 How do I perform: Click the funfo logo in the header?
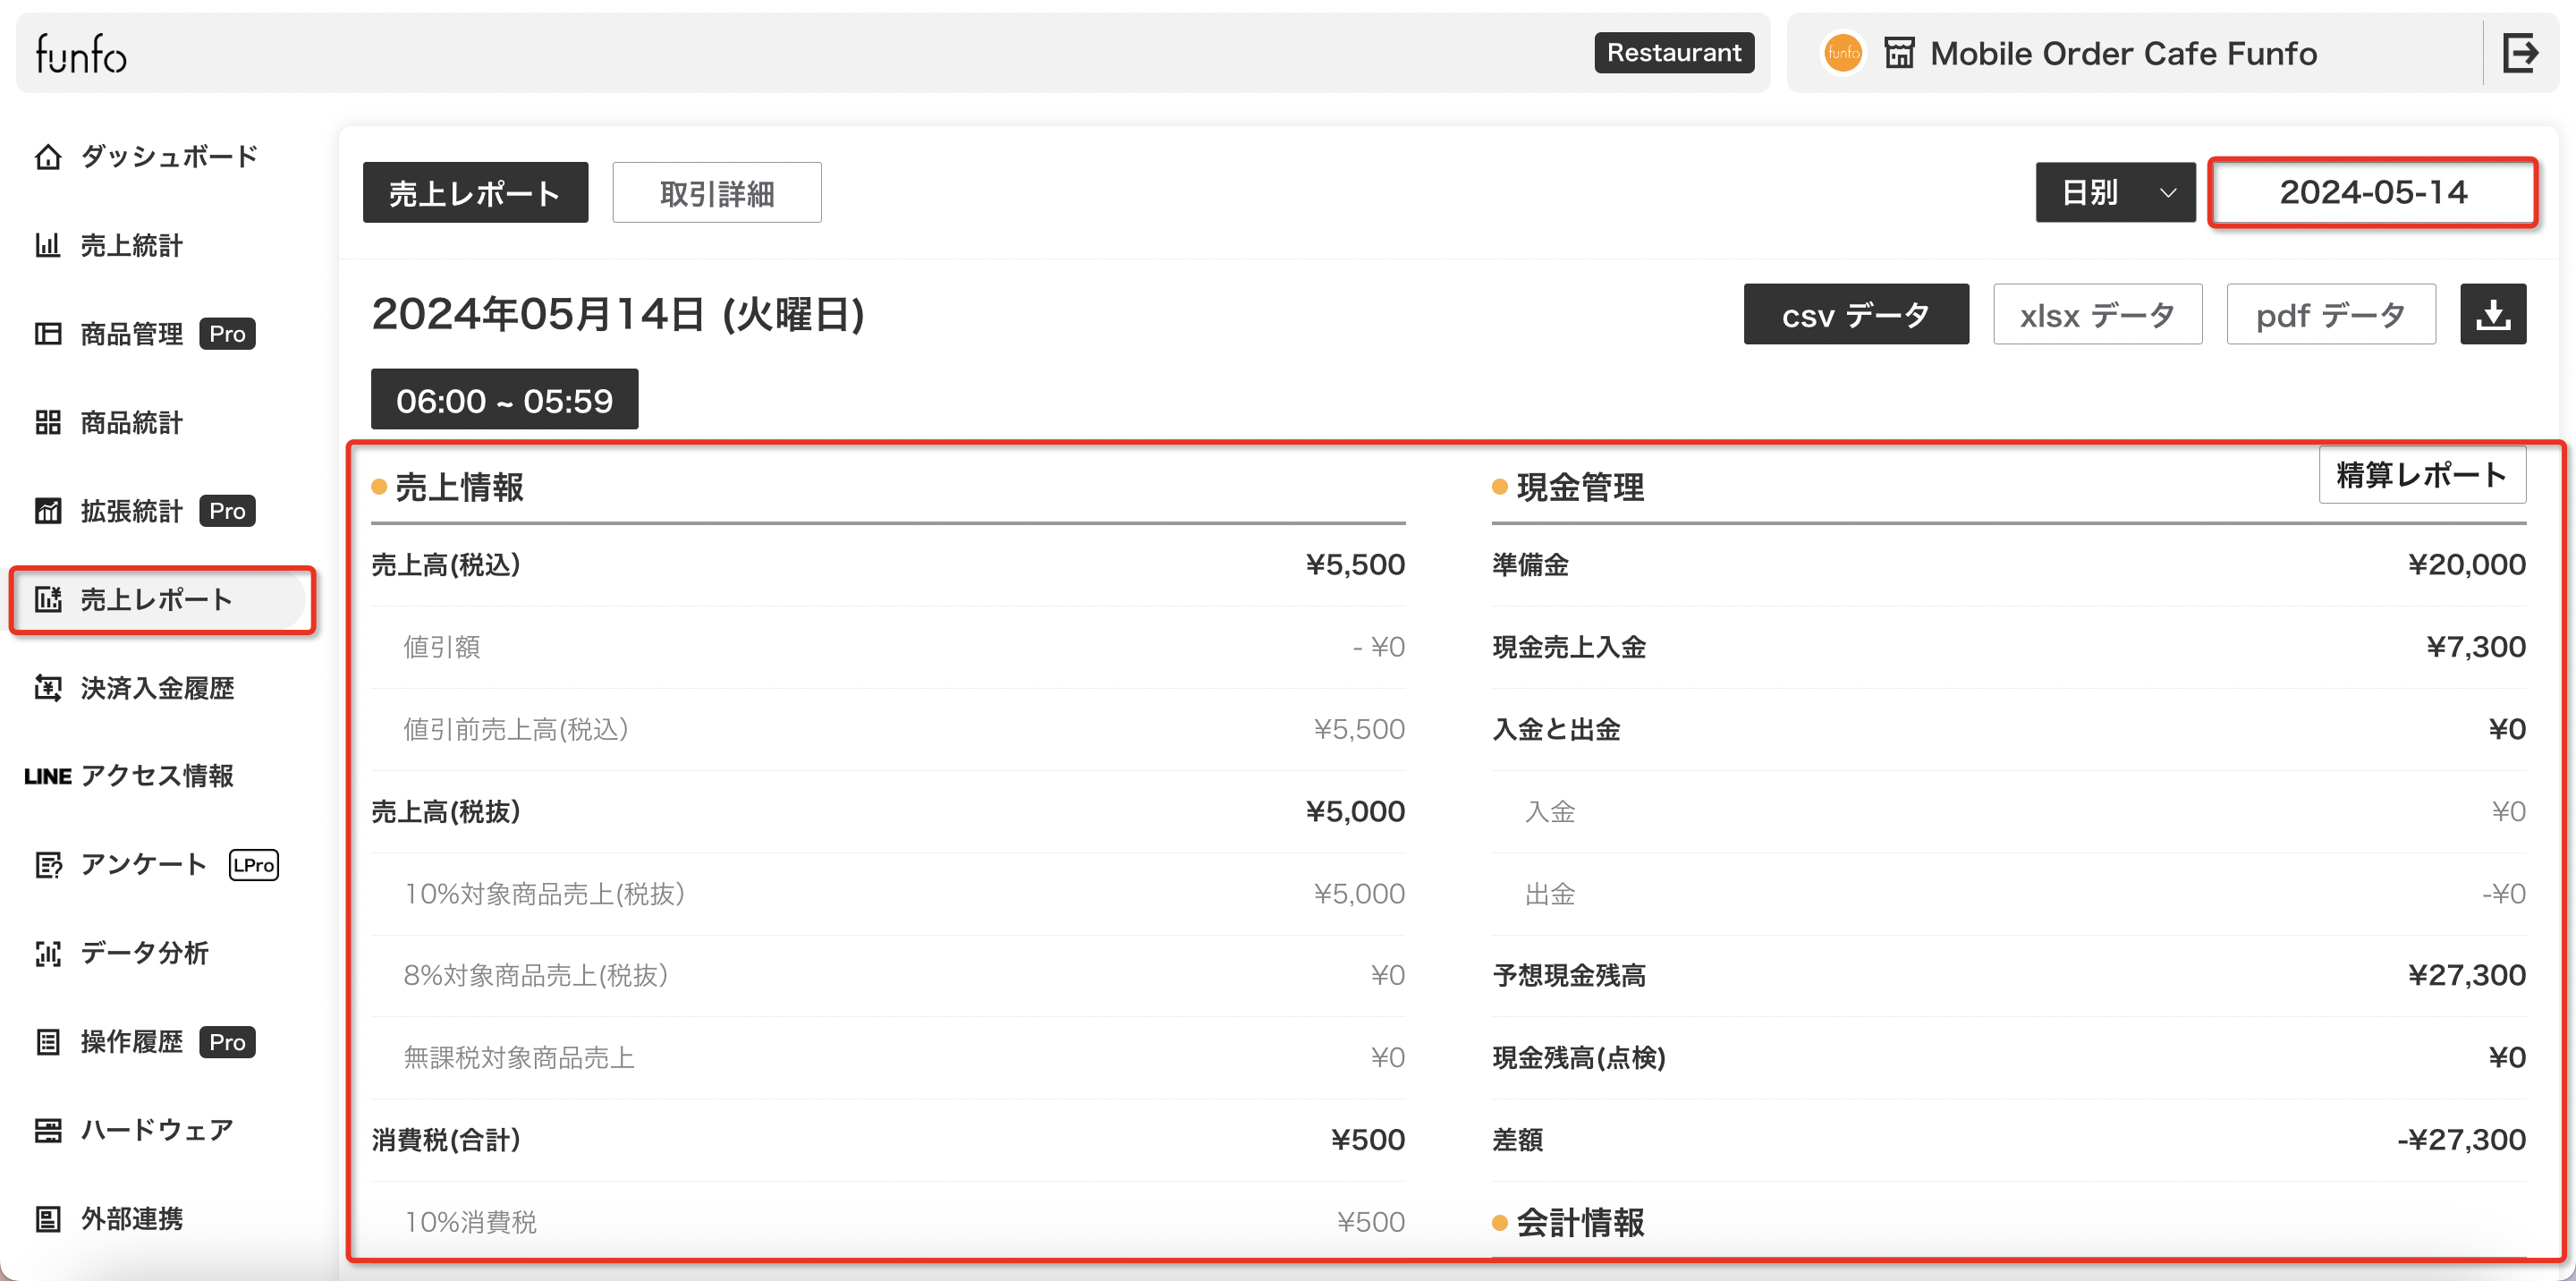(x=81, y=54)
